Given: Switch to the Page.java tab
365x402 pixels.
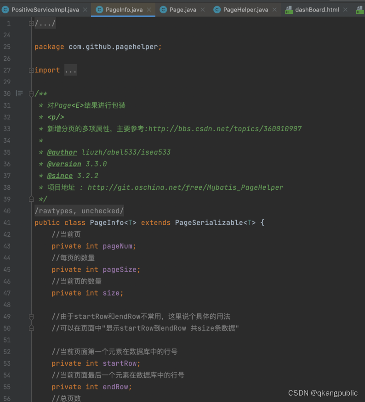Looking at the screenshot, I should click(x=184, y=9).
